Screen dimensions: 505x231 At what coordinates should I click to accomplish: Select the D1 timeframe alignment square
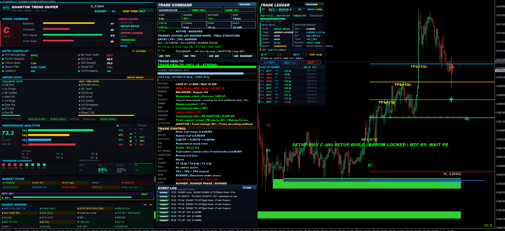point(33,165)
